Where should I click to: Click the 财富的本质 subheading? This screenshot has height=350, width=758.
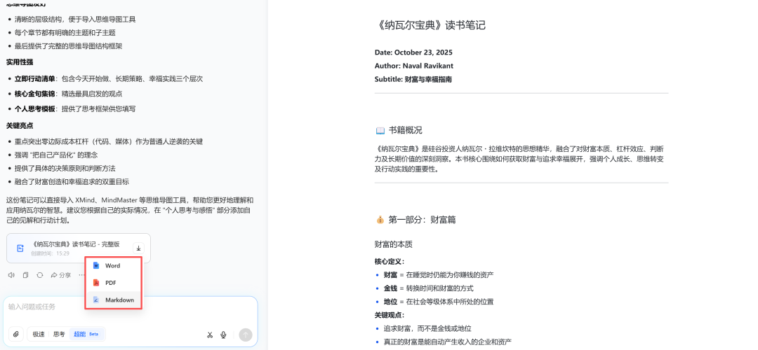[393, 244]
